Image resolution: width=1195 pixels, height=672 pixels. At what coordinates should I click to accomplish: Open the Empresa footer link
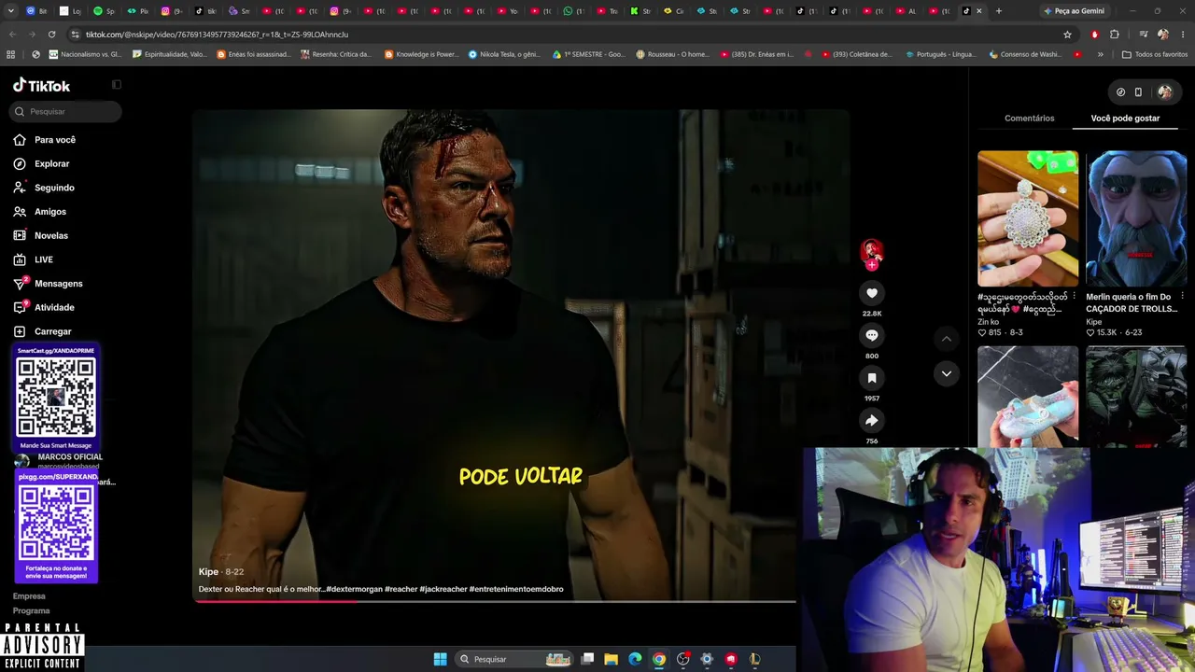pos(29,595)
